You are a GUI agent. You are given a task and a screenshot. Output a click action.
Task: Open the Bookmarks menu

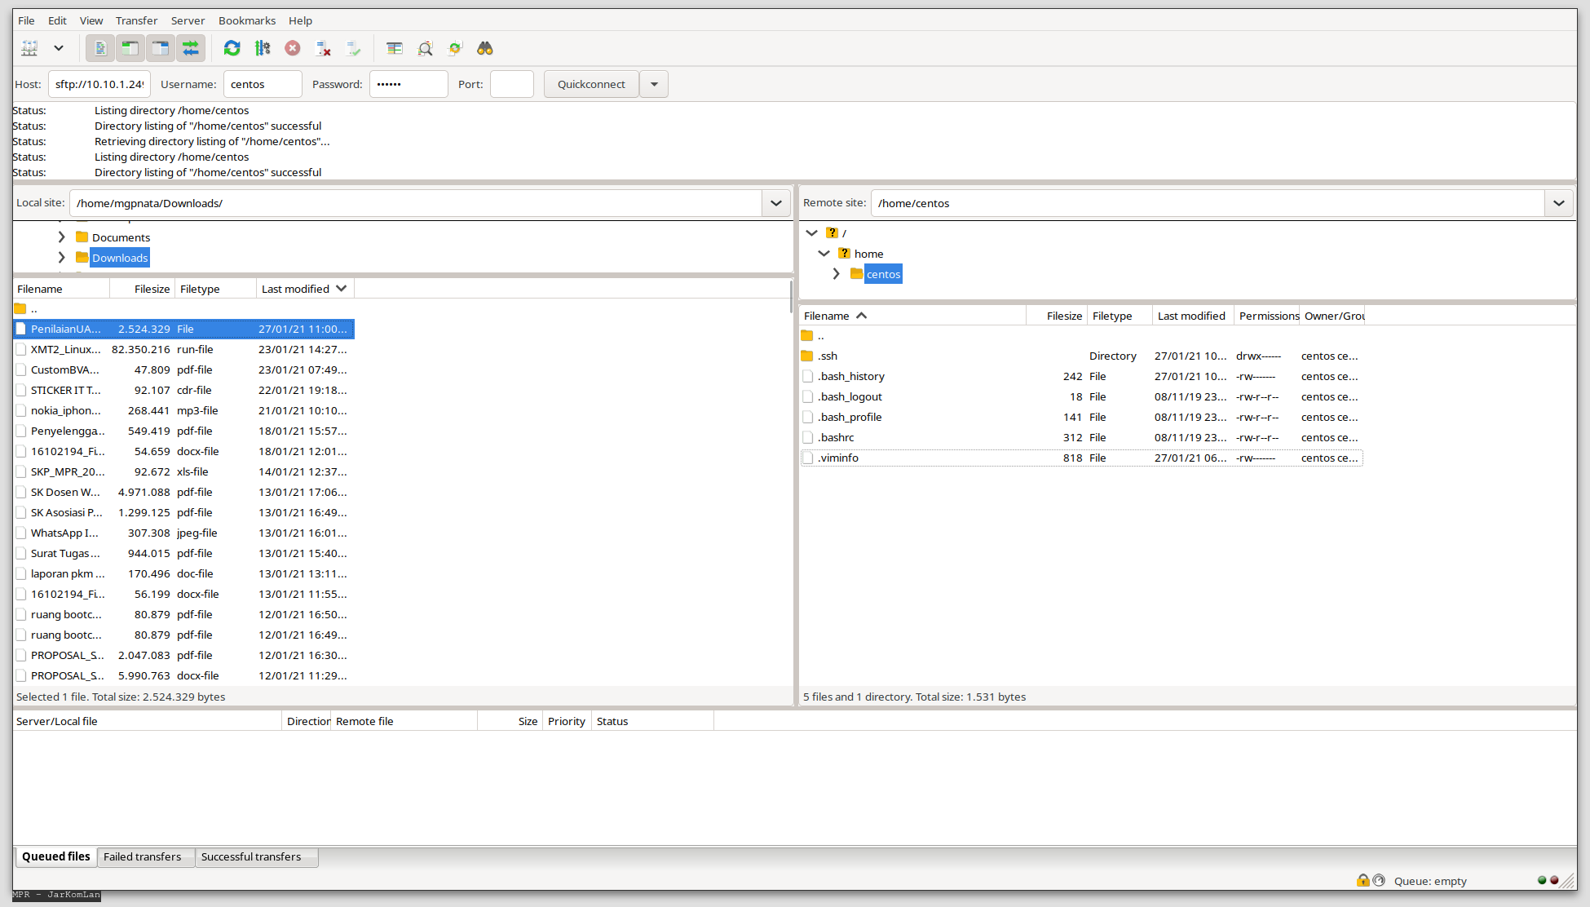pos(246,20)
